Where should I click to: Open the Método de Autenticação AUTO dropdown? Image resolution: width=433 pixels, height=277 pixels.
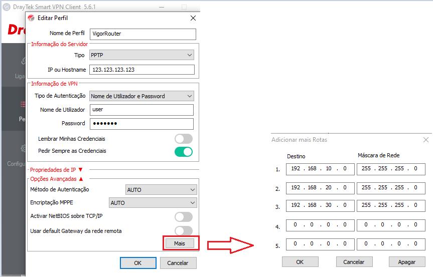161,190
